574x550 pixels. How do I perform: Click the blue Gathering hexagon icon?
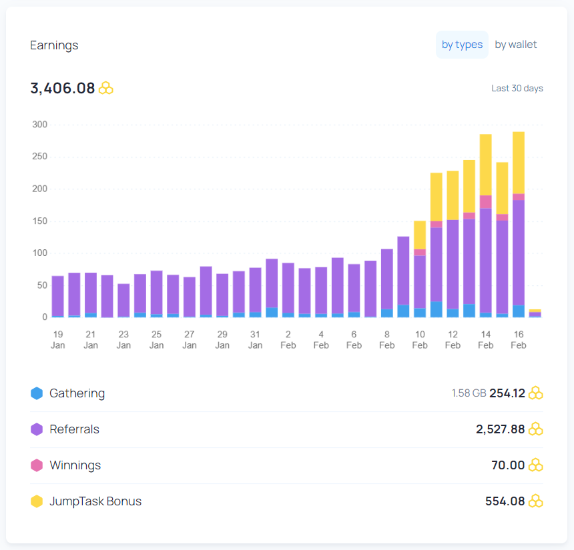(37, 393)
